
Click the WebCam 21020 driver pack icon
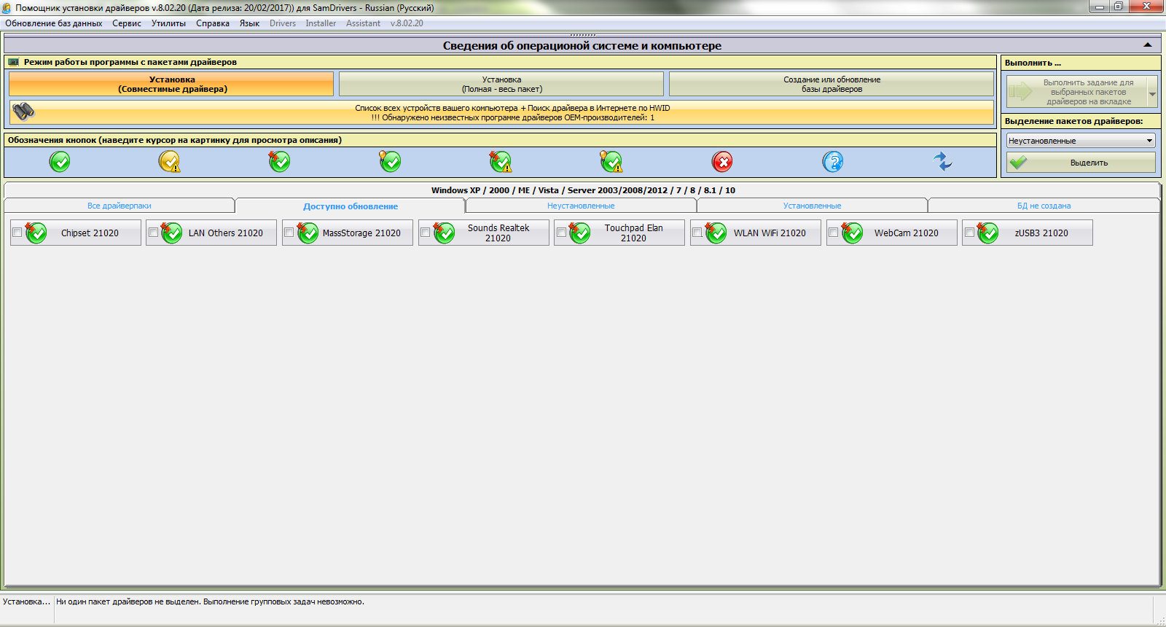(x=851, y=233)
